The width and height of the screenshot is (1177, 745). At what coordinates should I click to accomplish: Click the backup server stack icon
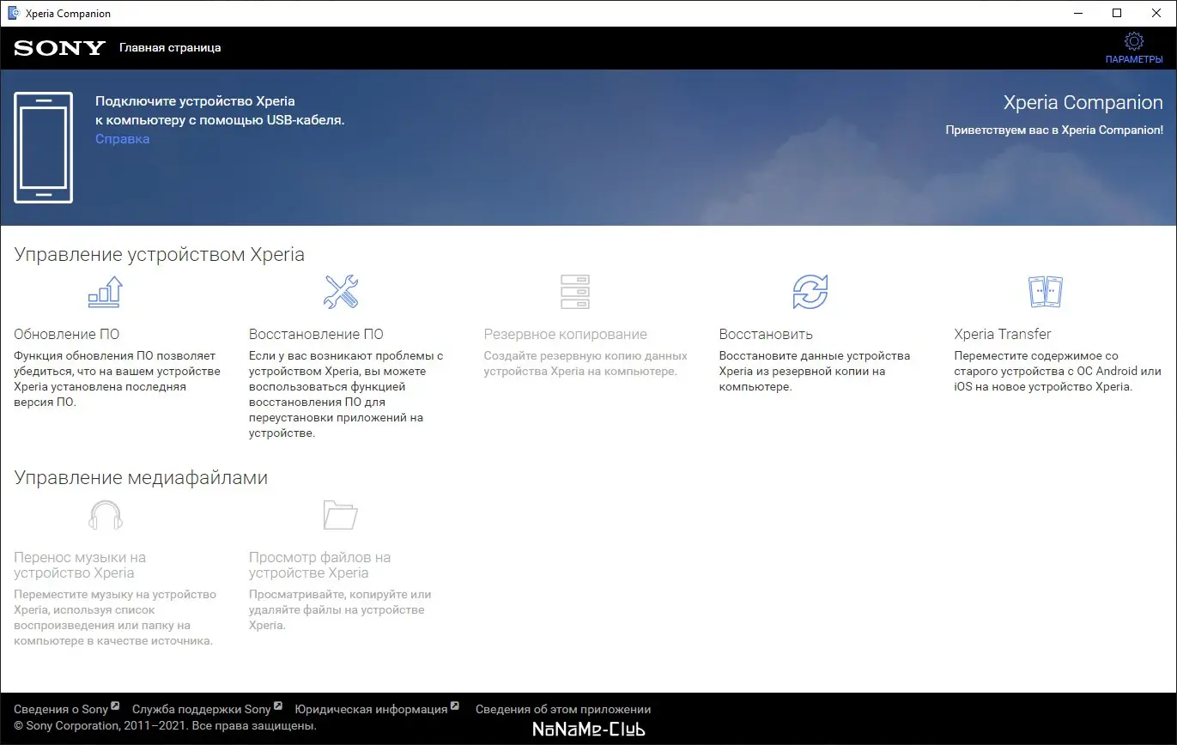point(575,292)
